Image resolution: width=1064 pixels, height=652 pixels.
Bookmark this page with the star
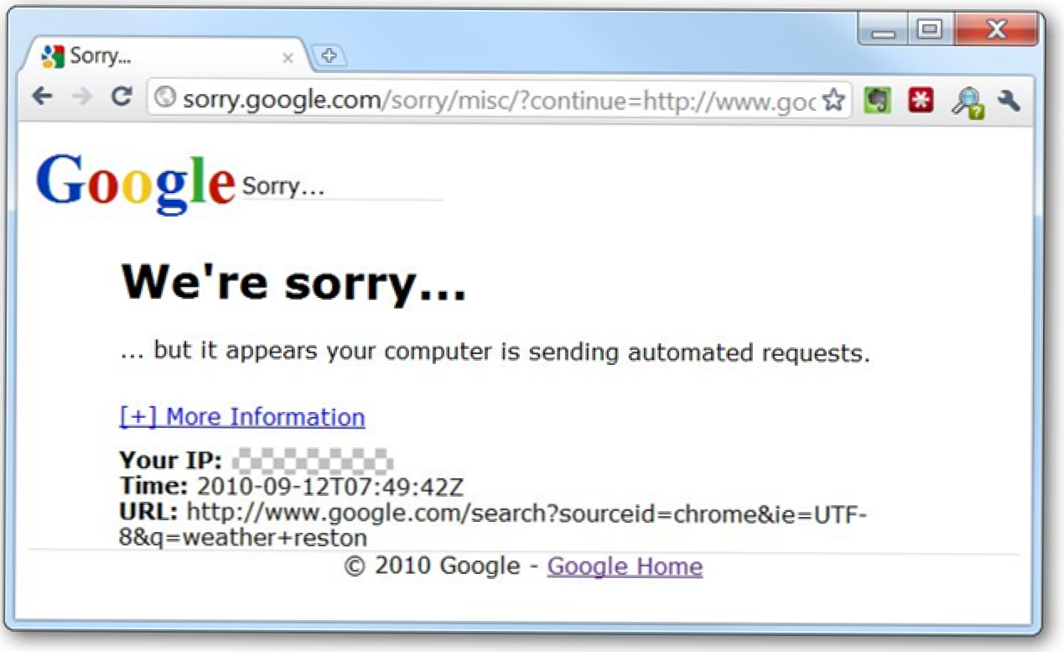click(x=833, y=100)
